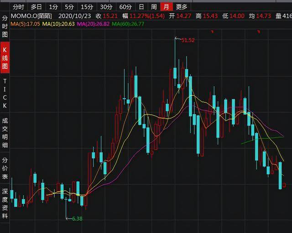Open 深度资料 in-depth info
The image size is (292, 233).
5,203
